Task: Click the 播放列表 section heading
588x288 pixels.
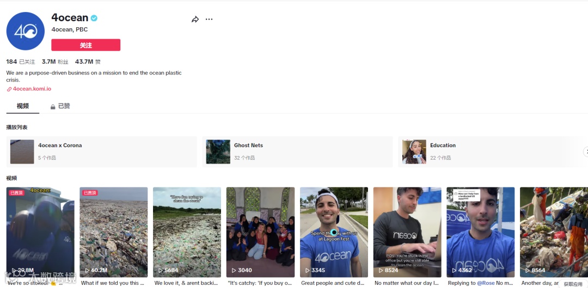Action: [17, 127]
